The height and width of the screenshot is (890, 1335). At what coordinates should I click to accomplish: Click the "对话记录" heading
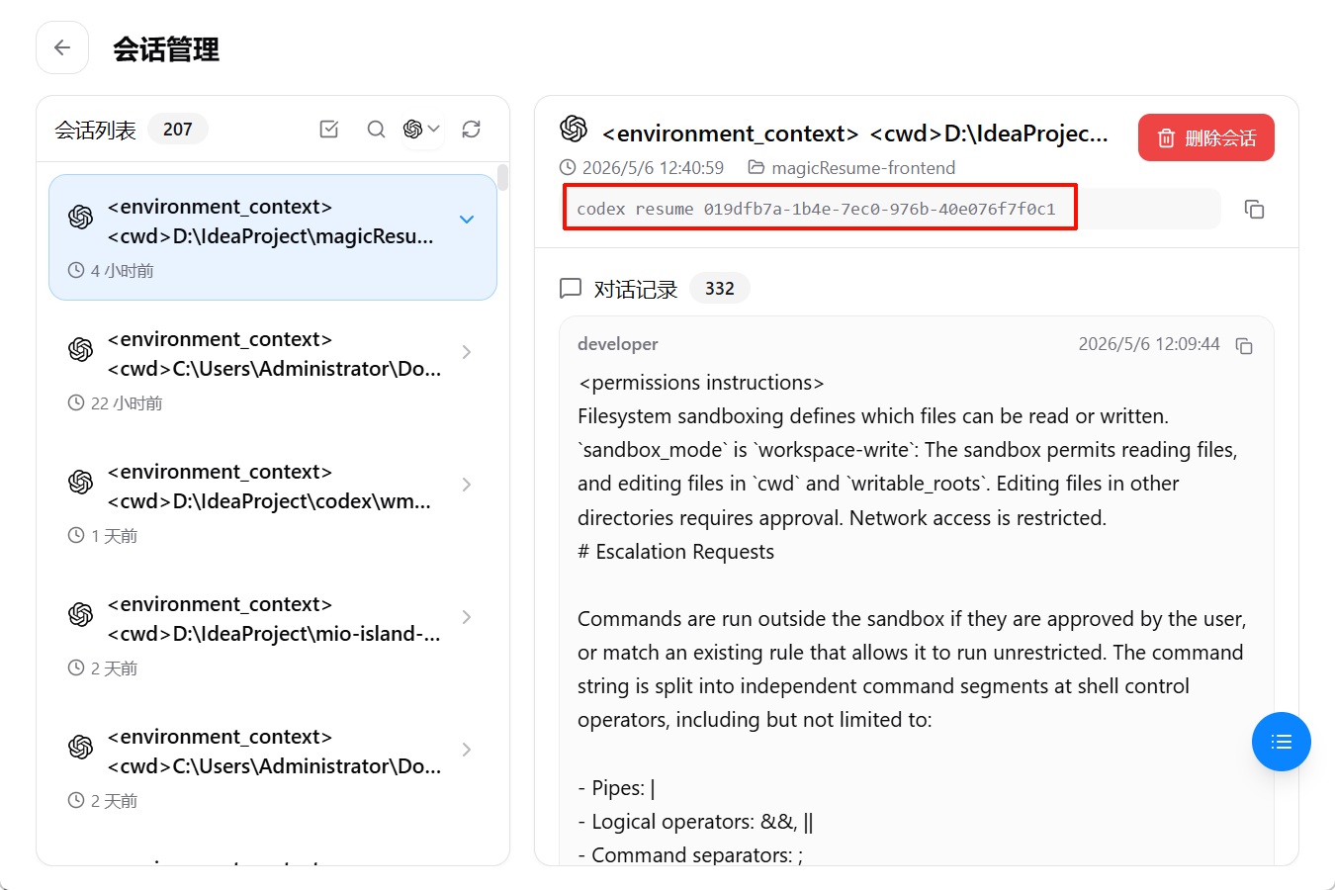point(636,289)
